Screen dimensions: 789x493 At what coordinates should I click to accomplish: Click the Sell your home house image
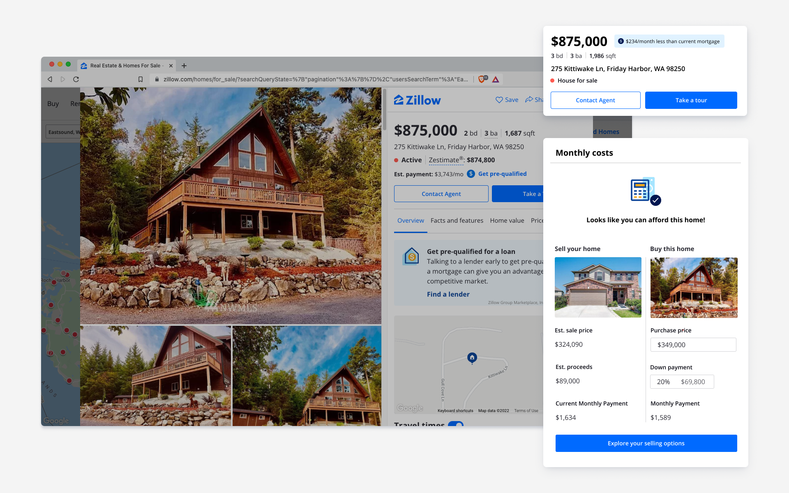pyautogui.click(x=598, y=287)
